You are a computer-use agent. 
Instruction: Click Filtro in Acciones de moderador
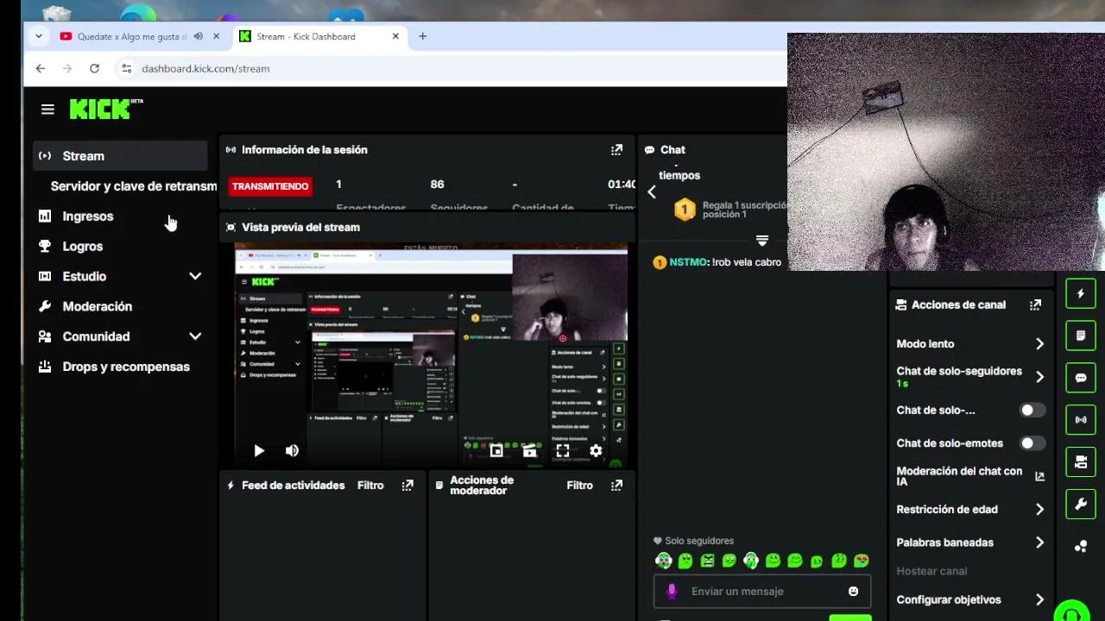click(x=579, y=486)
